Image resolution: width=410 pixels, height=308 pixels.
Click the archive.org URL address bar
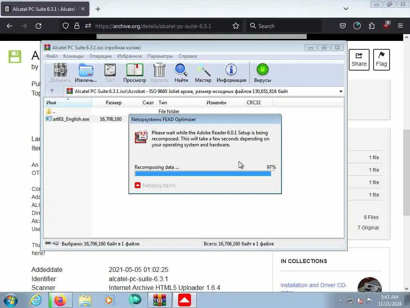[153, 26]
